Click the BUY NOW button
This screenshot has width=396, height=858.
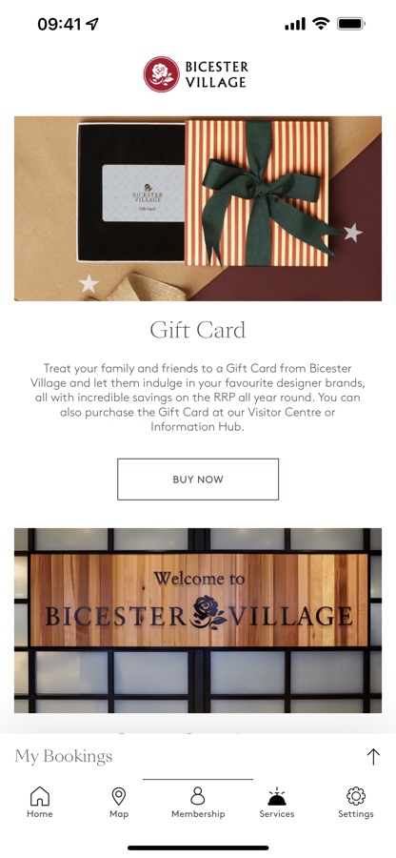coord(198,480)
